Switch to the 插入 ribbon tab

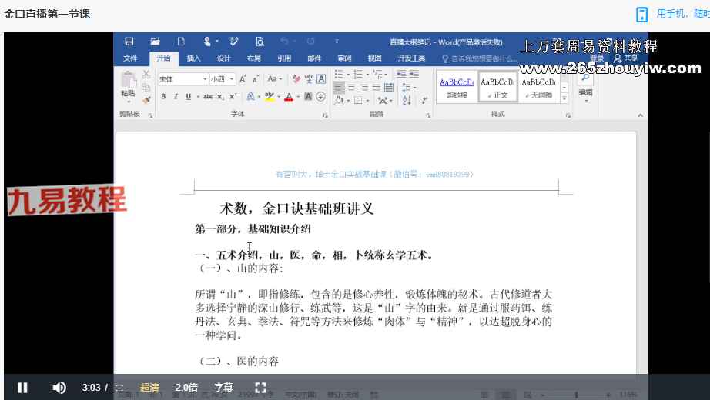193,58
